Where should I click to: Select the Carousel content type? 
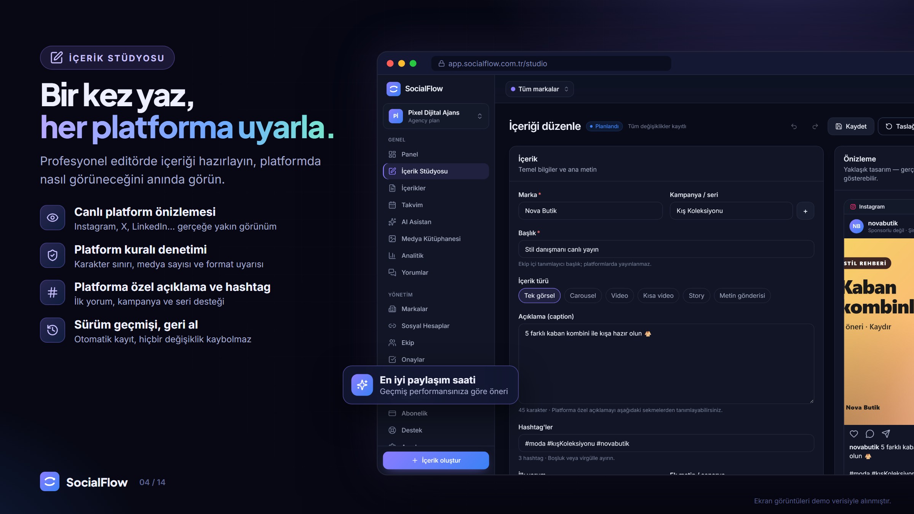tap(583, 296)
